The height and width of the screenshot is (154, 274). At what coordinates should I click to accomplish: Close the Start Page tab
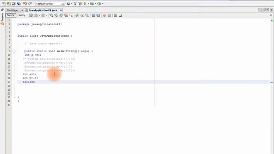[x=22, y=10]
